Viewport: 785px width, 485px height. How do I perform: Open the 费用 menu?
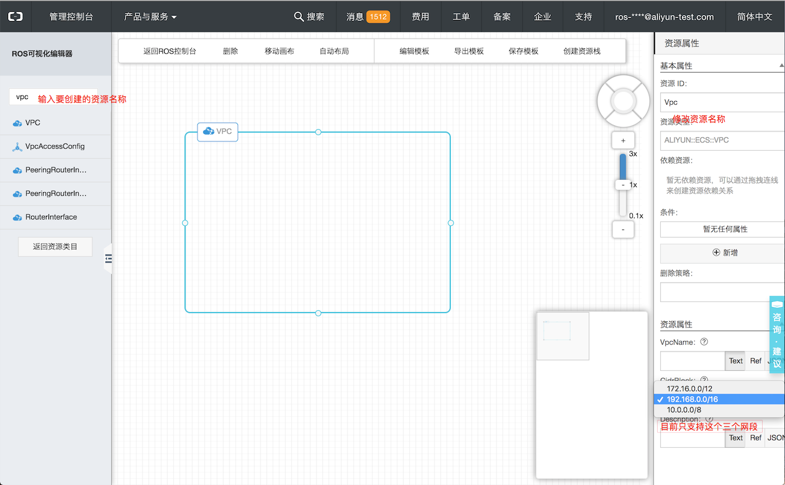pos(420,17)
